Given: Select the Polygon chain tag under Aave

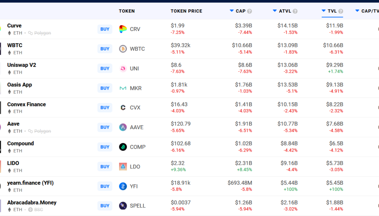Looking at the screenshot, I should click(x=40, y=131).
